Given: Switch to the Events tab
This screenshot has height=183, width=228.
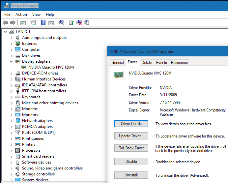Looking at the screenshot, I should (x=161, y=63).
